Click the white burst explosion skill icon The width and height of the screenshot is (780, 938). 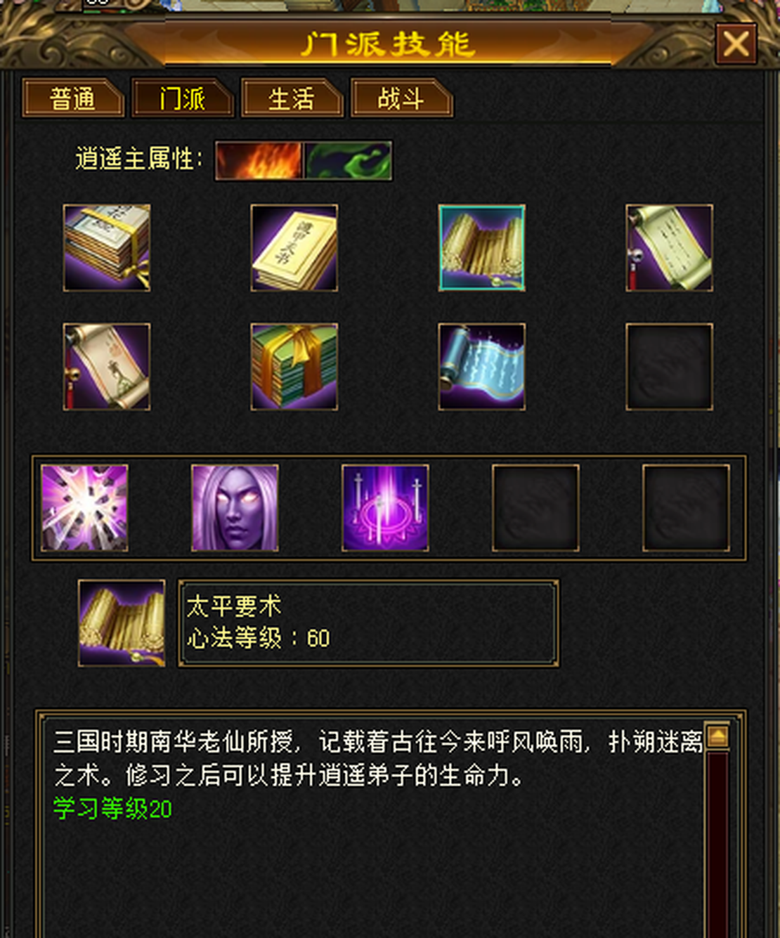pos(84,508)
